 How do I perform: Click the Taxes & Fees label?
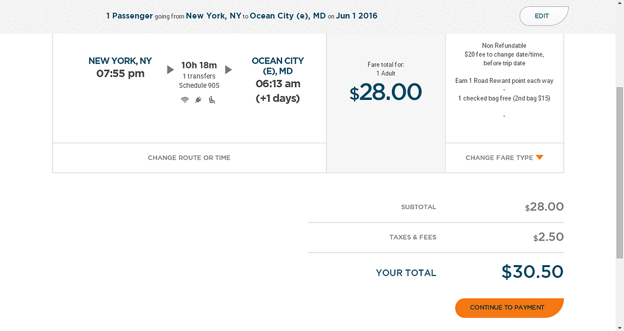[x=413, y=237]
